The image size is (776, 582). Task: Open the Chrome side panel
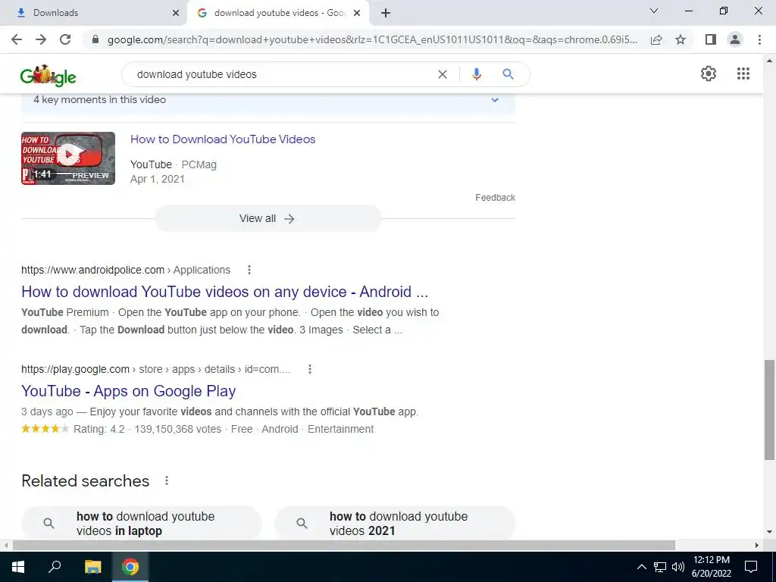711,39
